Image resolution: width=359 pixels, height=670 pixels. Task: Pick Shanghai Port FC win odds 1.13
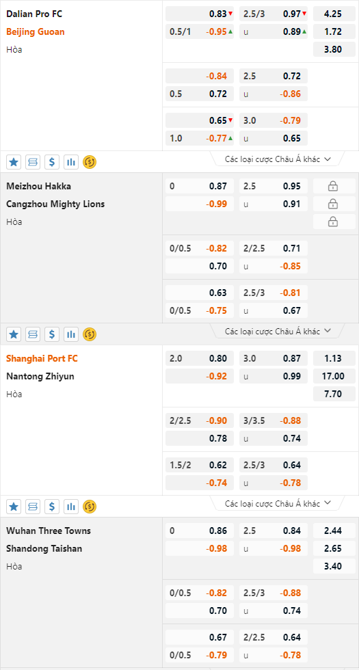pyautogui.click(x=334, y=358)
